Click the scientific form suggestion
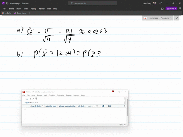Viewport: 183px width, 137px height. [51, 106]
